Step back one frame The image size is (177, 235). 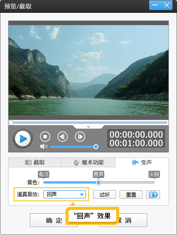(x=63, y=137)
